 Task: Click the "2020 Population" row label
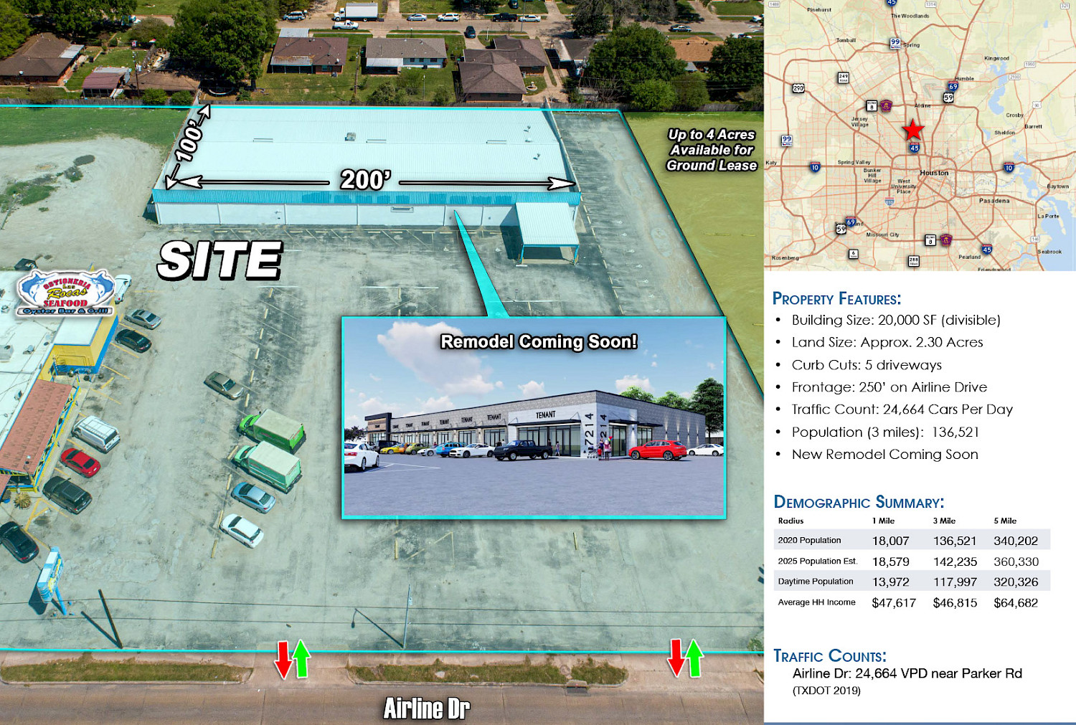tap(809, 540)
